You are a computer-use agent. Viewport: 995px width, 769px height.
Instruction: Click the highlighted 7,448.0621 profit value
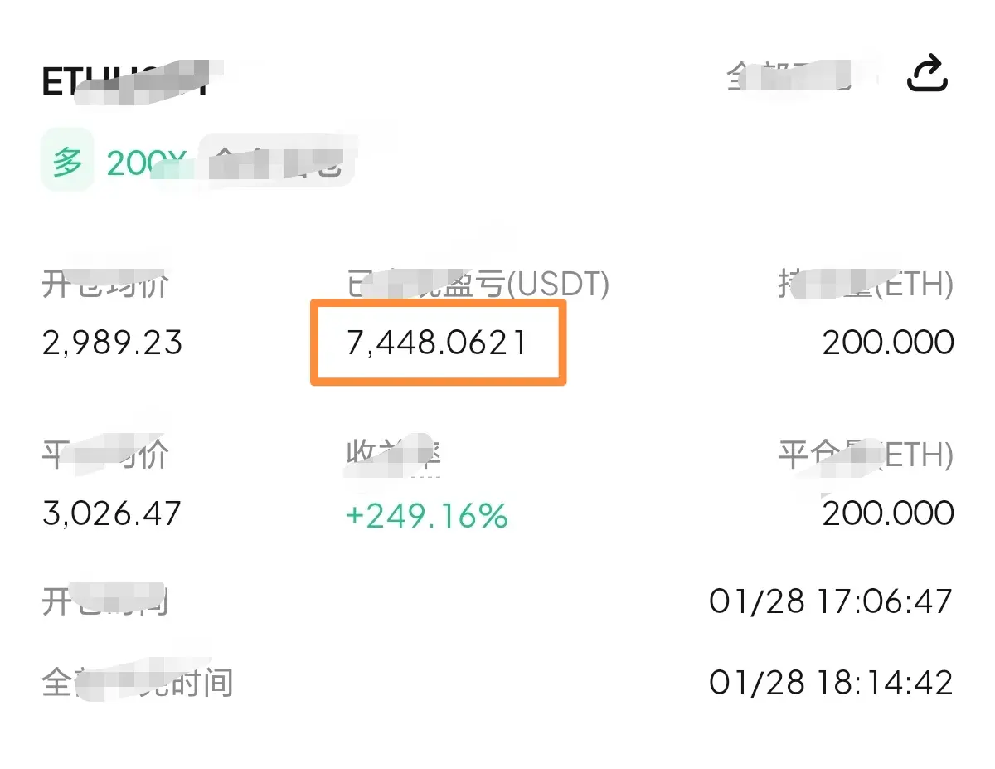[437, 343]
